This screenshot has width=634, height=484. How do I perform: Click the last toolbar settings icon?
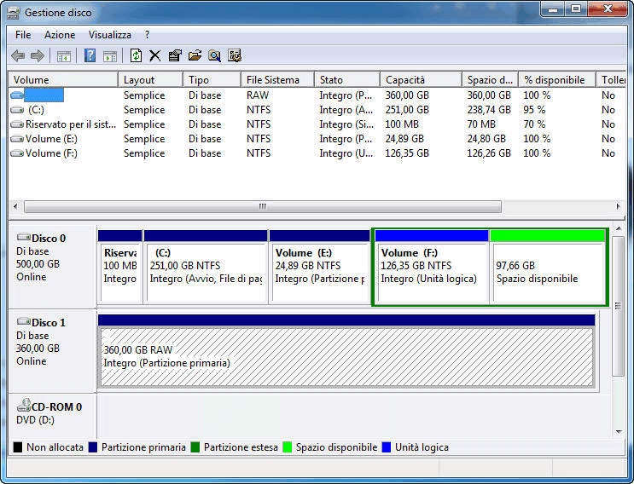click(x=234, y=55)
